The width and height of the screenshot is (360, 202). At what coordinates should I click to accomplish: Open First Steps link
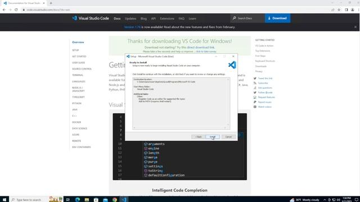260,56
